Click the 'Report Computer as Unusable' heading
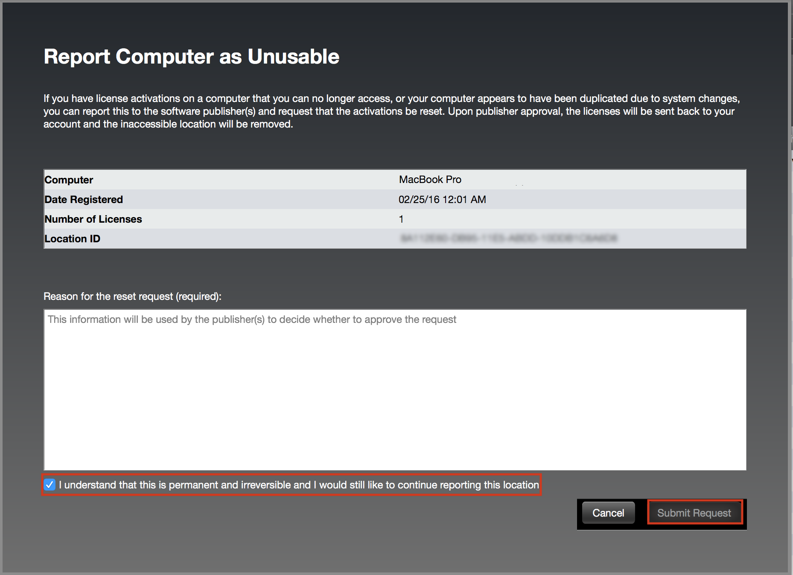Viewport: 793px width, 575px height. [x=191, y=56]
